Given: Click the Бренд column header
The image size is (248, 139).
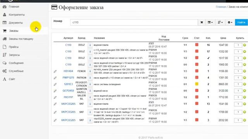Looking at the screenshot, I should pos(82,38).
